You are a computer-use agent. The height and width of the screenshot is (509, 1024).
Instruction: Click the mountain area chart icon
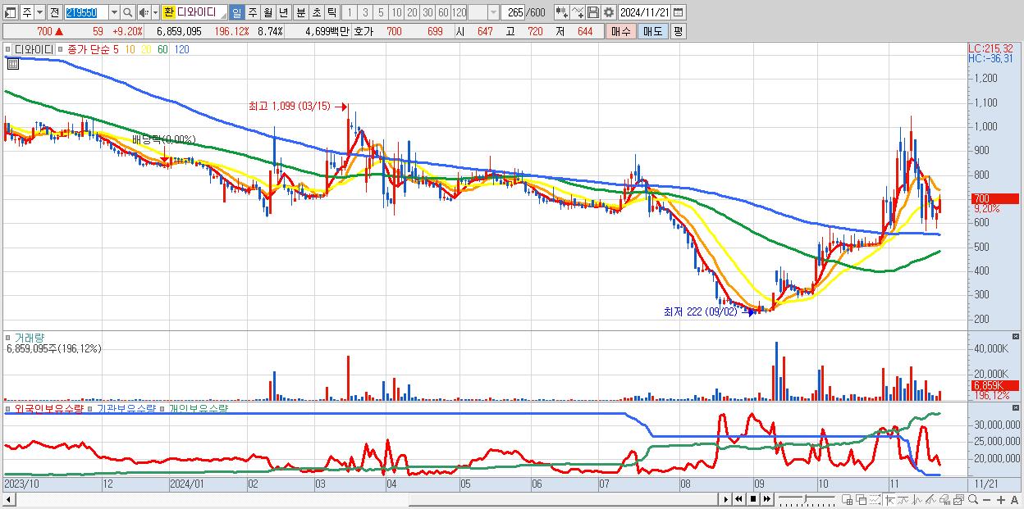tap(930, 499)
